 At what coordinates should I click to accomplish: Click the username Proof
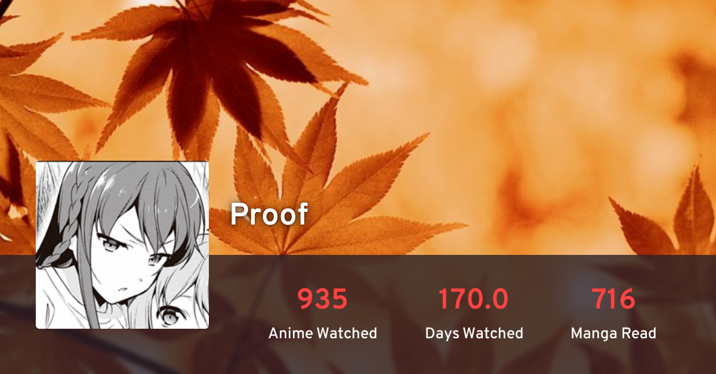[269, 214]
